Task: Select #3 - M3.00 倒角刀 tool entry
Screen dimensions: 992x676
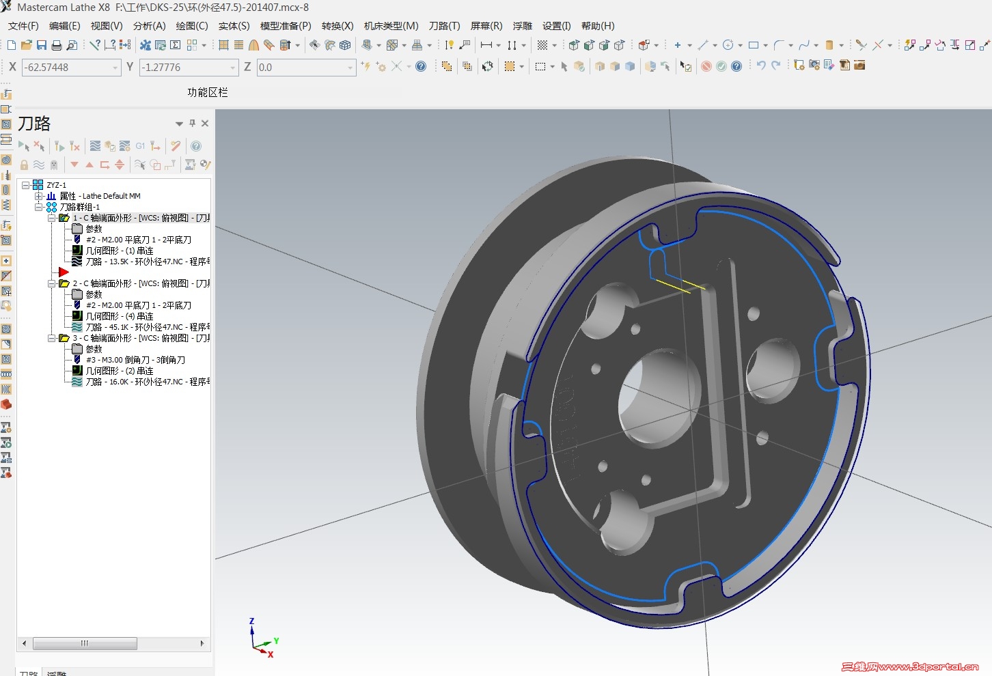Action: coord(135,360)
